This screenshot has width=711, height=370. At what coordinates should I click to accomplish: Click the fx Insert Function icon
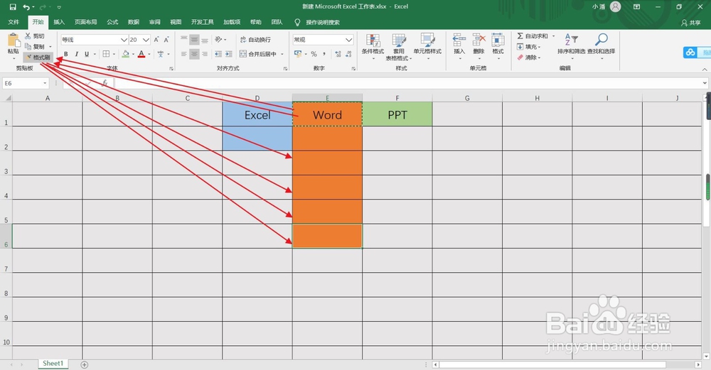coord(105,83)
